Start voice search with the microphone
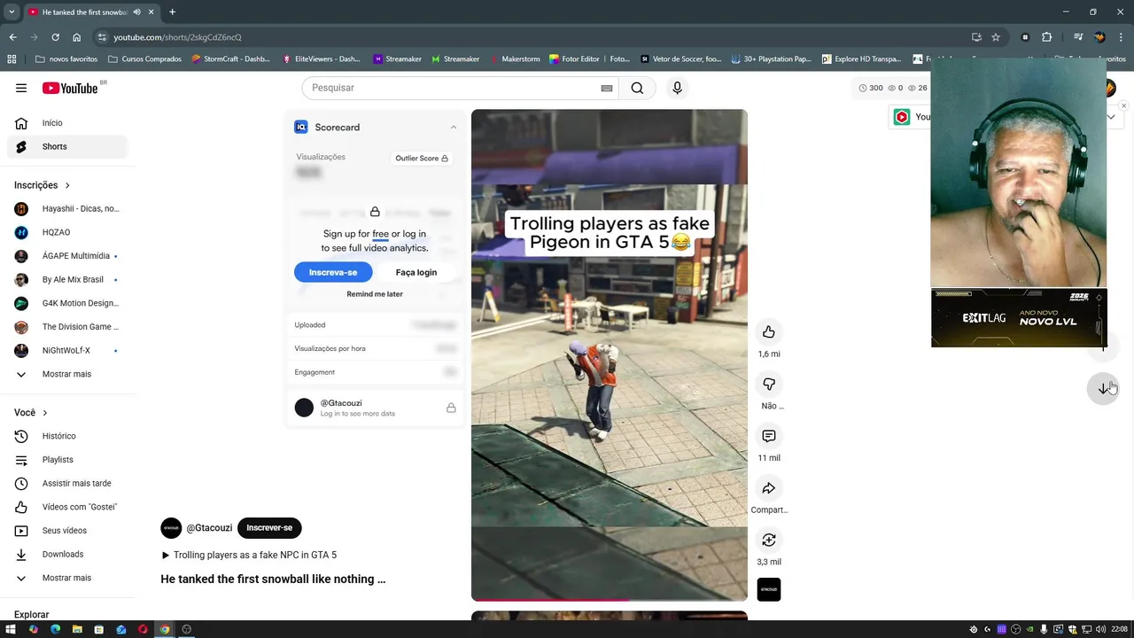This screenshot has width=1134, height=638. (677, 88)
